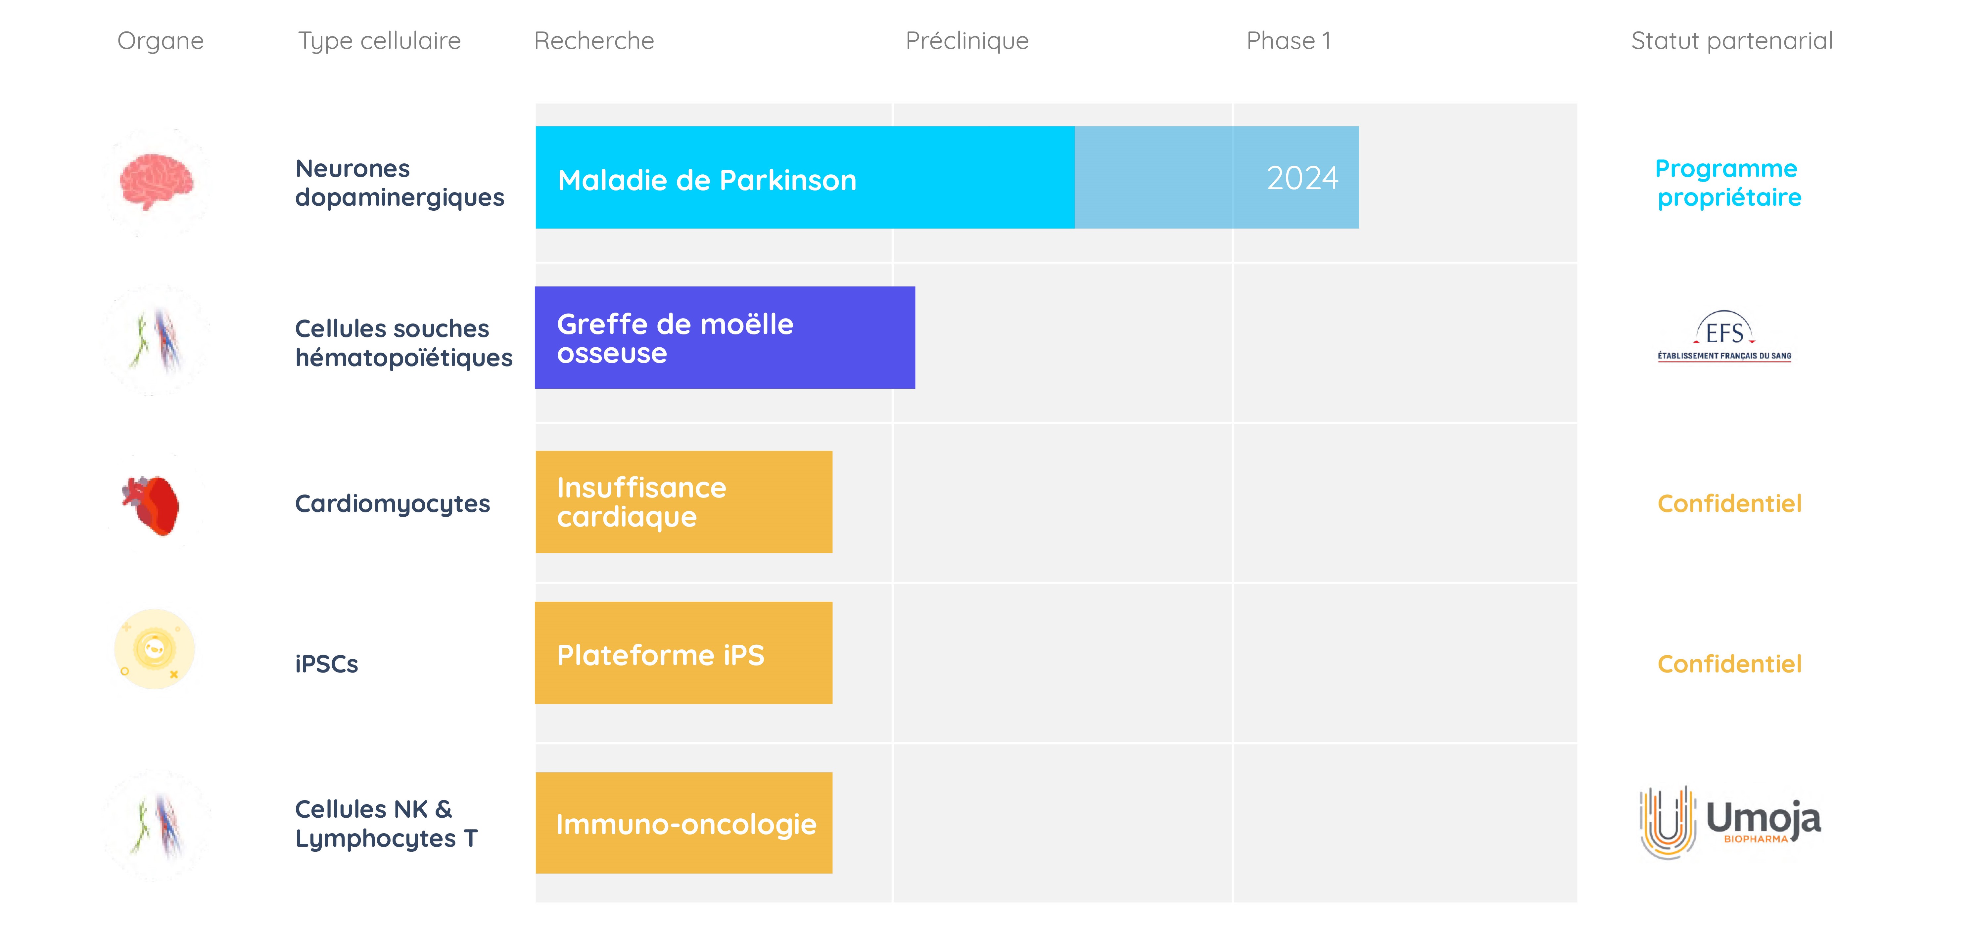Click the Phase 1 column header

click(x=1289, y=41)
